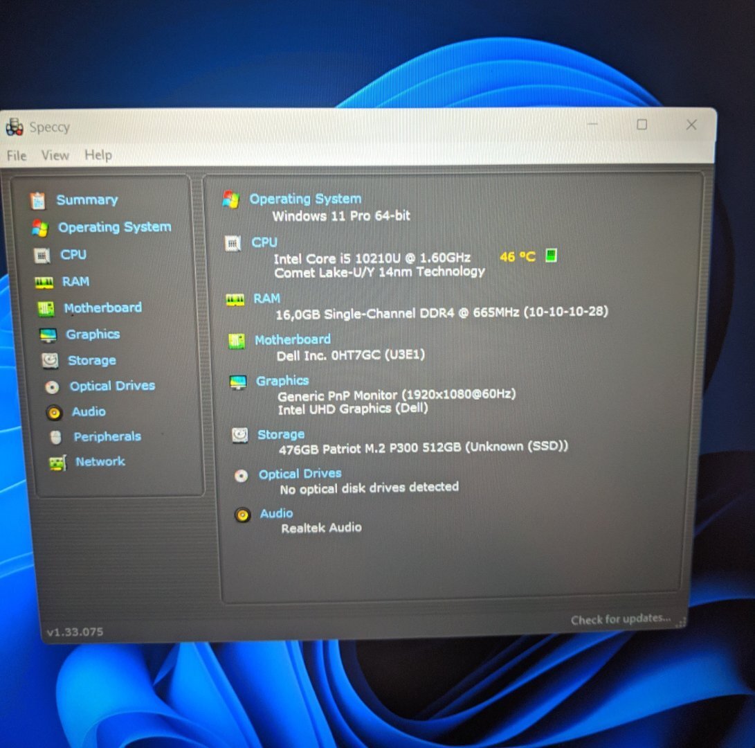The image size is (755, 748).
Task: Select Storage in the sidebar
Action: click(92, 360)
